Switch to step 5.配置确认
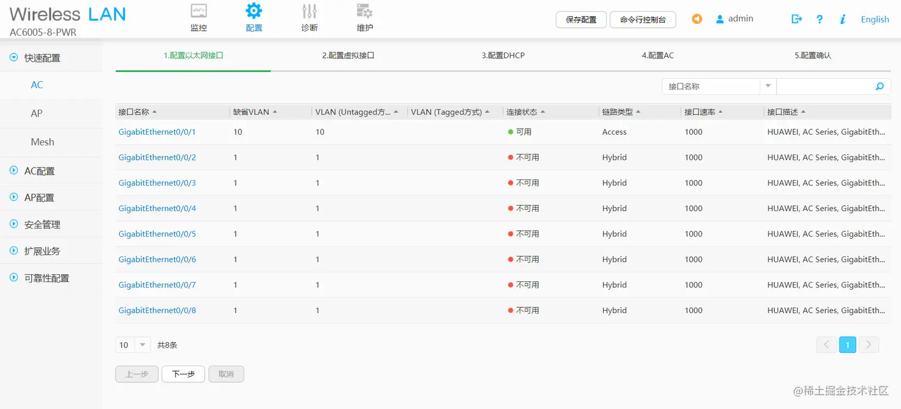 (x=813, y=55)
